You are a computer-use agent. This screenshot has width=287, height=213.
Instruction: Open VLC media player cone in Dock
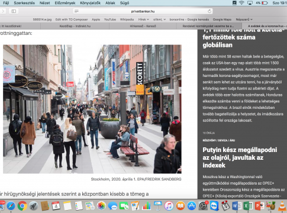pos(282,206)
